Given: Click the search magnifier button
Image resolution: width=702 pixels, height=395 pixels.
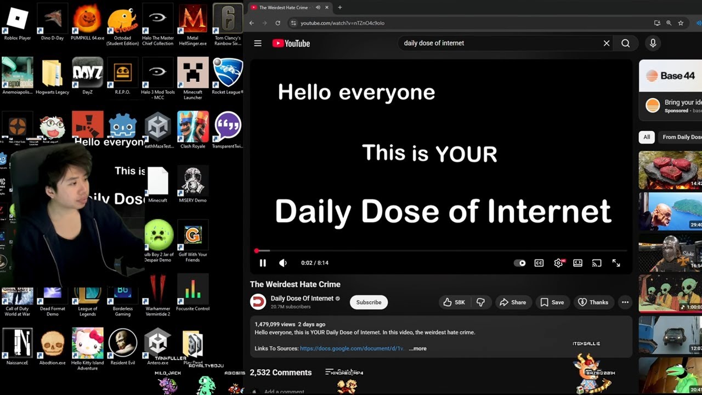Looking at the screenshot, I should [x=626, y=43].
